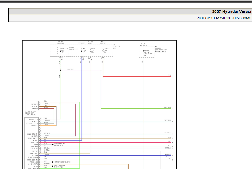Click the BRN label at terminal 5
The height and width of the screenshot is (169, 252).
pyautogui.click(x=169, y=137)
